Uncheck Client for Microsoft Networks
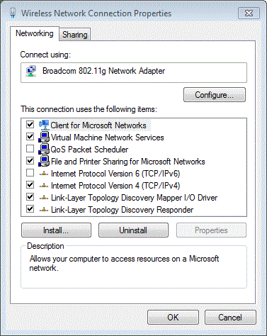Screen dimensions: 267x336 coord(30,125)
